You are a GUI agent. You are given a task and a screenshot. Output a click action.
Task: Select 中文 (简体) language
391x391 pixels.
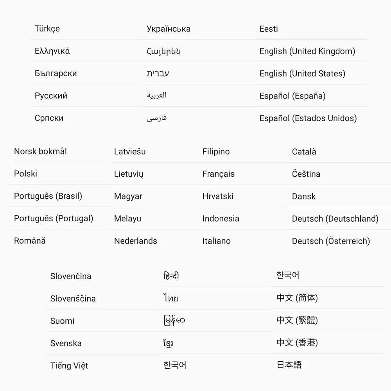pyautogui.click(x=297, y=298)
